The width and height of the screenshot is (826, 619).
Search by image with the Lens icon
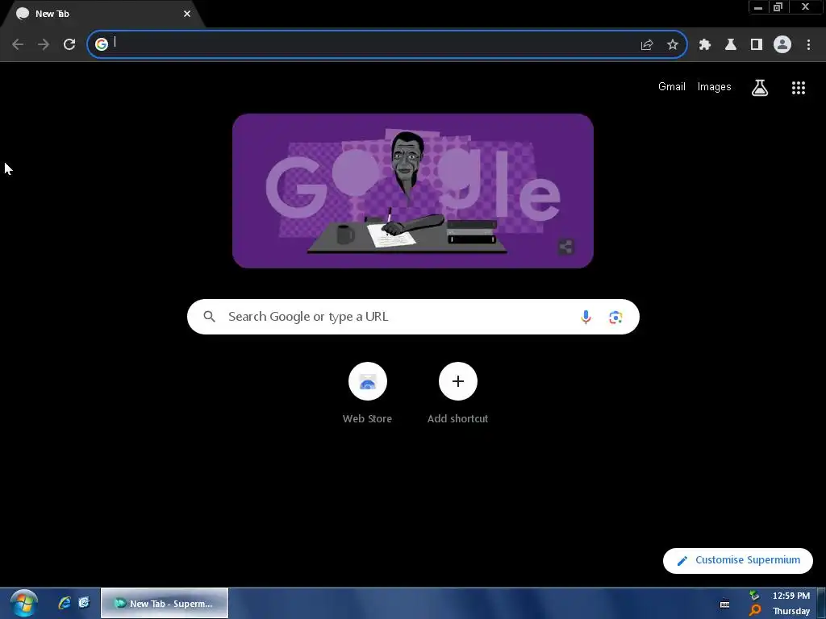(615, 318)
